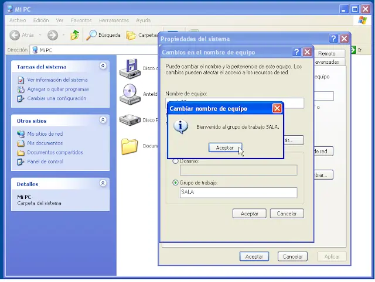Open the Herramientas menu
The width and height of the screenshot is (375, 282).
click(114, 20)
